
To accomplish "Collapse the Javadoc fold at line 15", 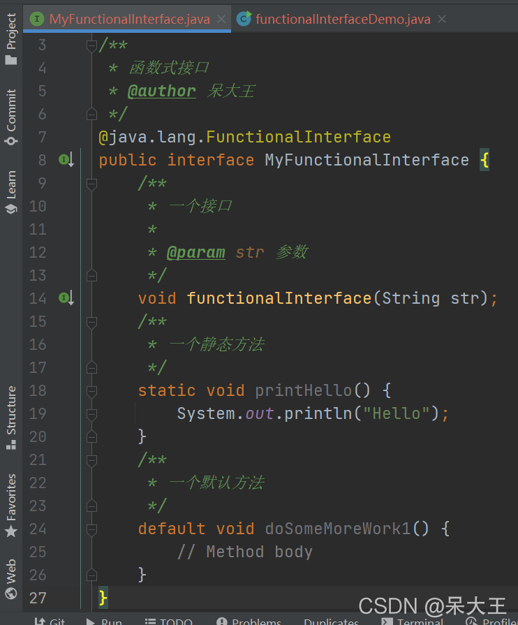I will click(91, 322).
